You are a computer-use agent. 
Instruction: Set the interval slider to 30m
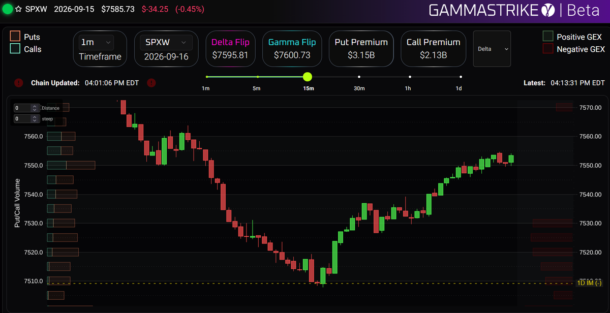click(359, 77)
